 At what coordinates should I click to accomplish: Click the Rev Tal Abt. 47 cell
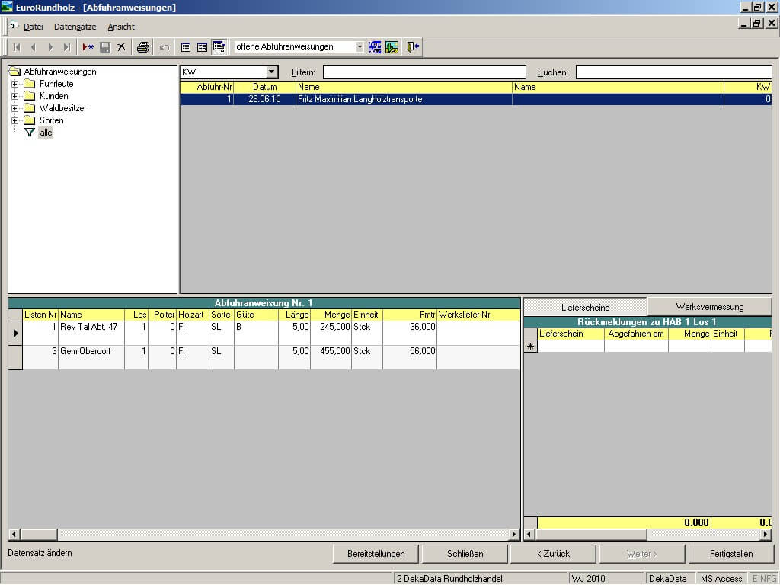click(x=91, y=333)
